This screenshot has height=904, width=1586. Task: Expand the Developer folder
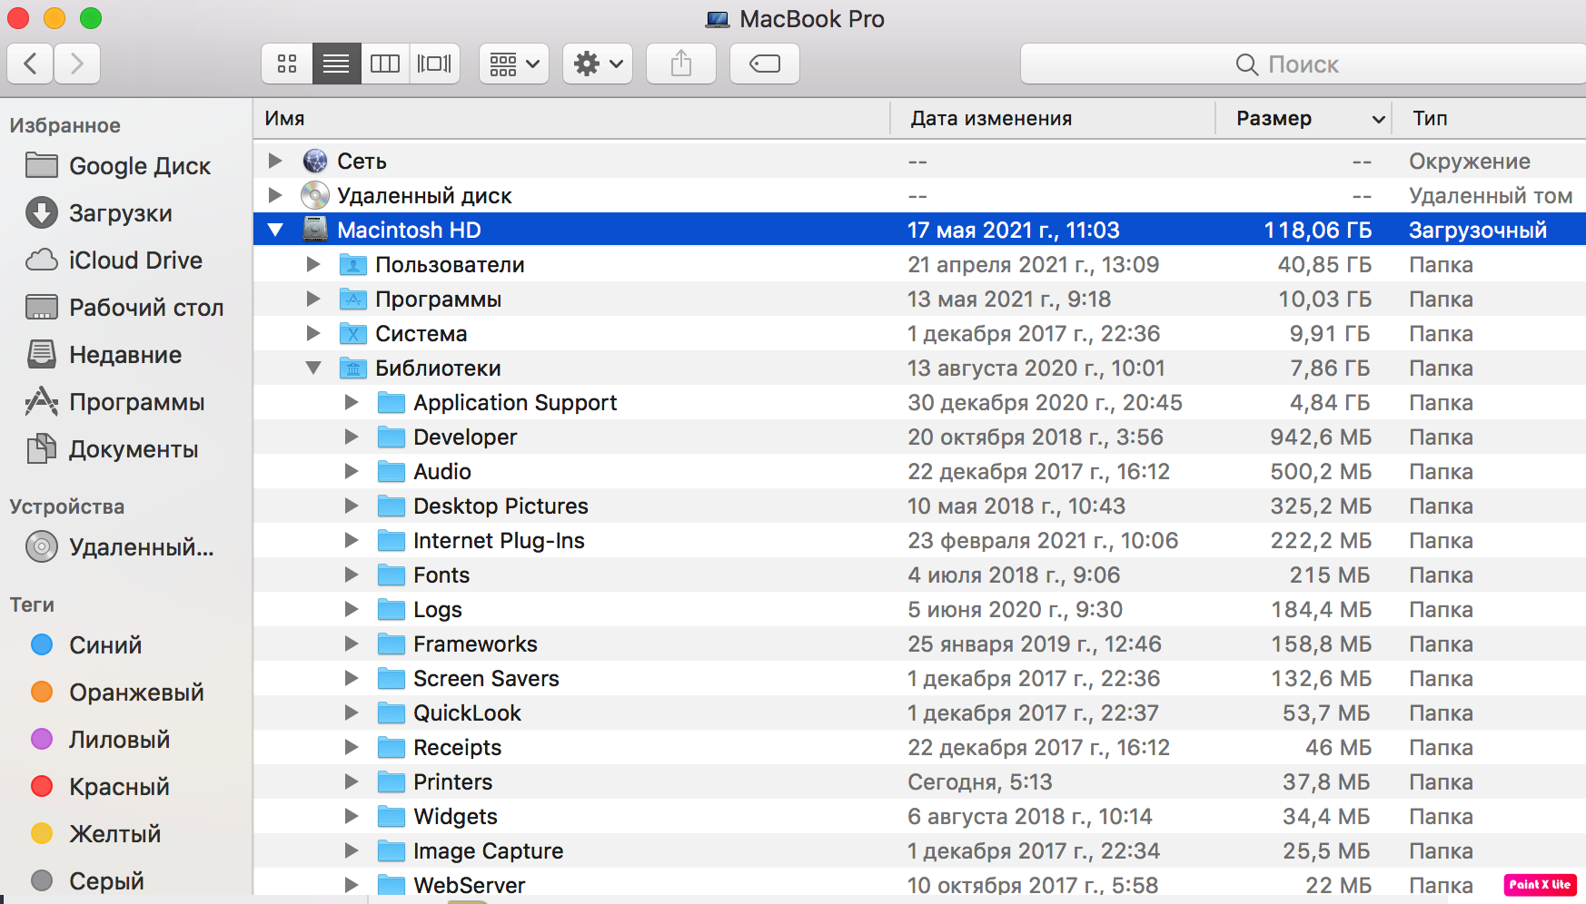pos(352,437)
